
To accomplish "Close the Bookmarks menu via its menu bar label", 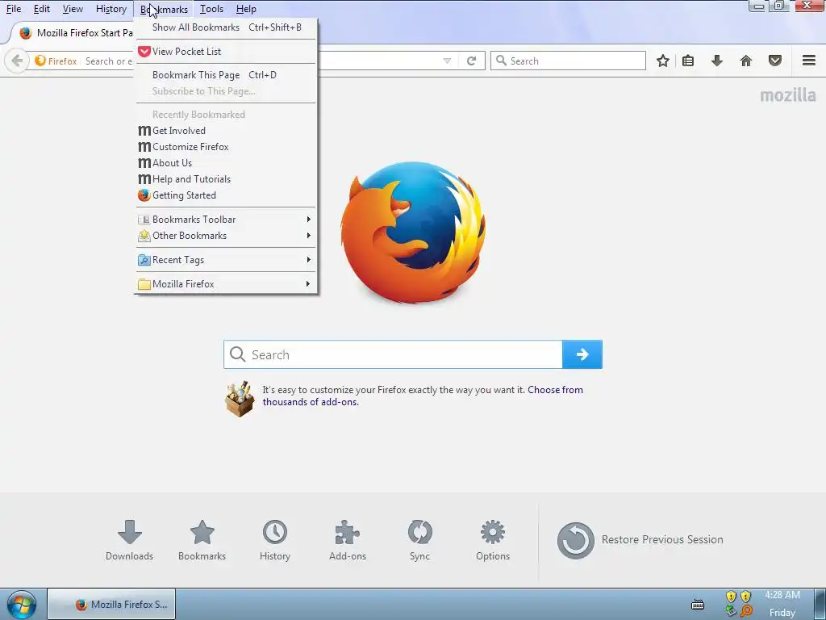I will (x=164, y=9).
